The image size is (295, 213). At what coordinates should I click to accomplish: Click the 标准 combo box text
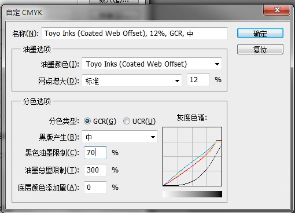tap(93, 81)
